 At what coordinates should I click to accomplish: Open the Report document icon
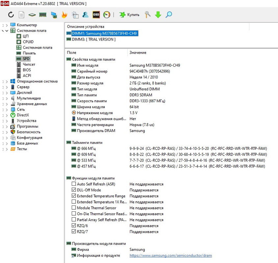[21, 14]
